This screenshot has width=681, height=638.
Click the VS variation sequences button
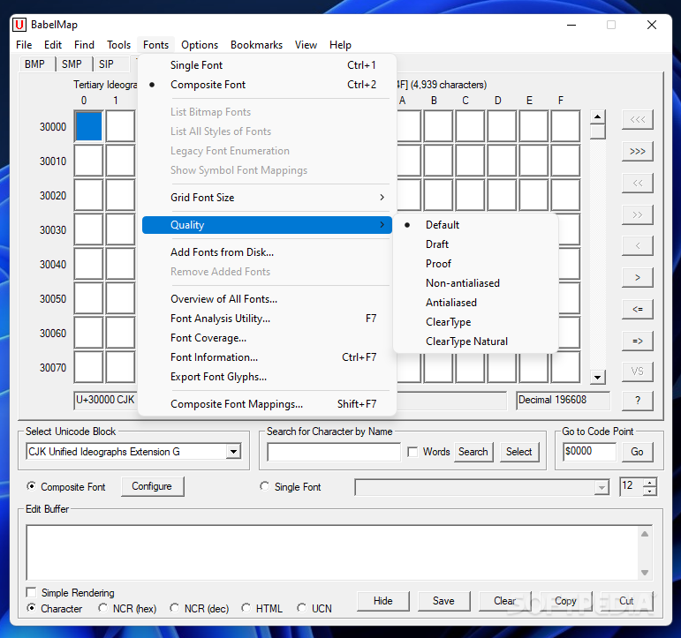pyautogui.click(x=637, y=372)
